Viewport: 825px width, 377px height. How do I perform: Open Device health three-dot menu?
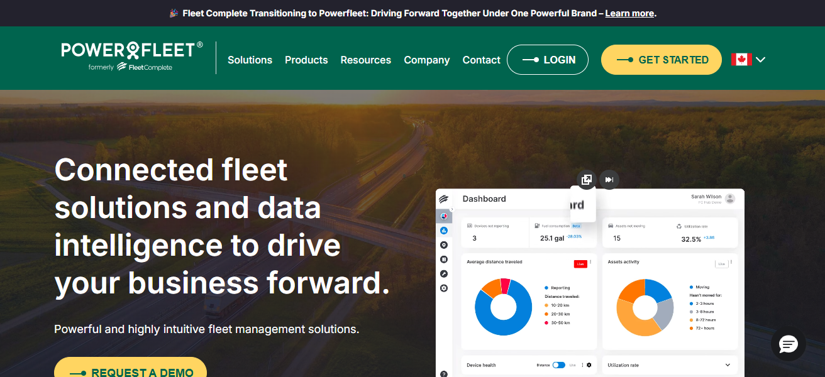click(x=582, y=365)
